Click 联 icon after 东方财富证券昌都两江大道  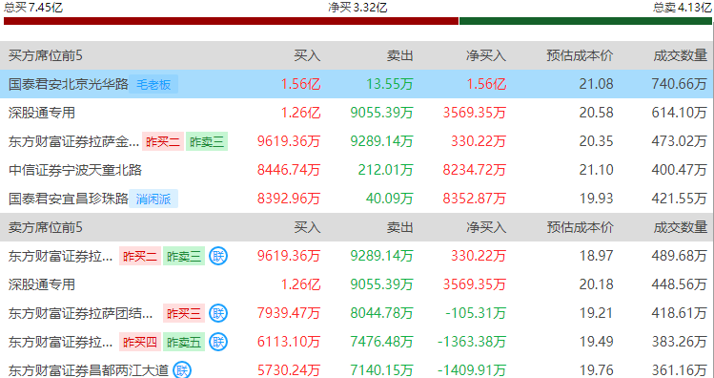(182, 370)
